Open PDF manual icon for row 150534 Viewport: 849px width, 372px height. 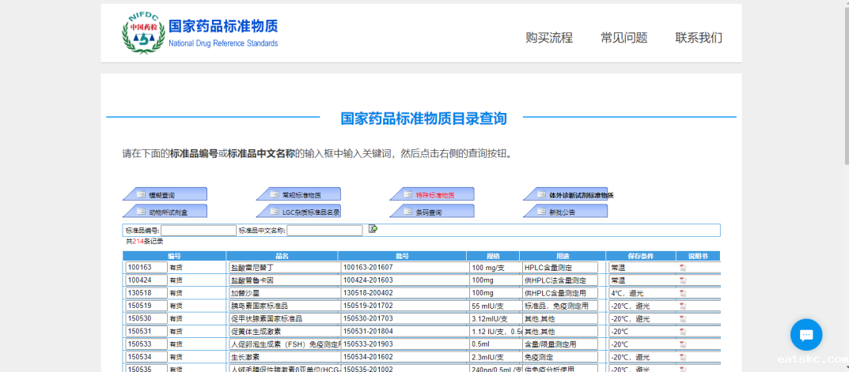tap(683, 357)
